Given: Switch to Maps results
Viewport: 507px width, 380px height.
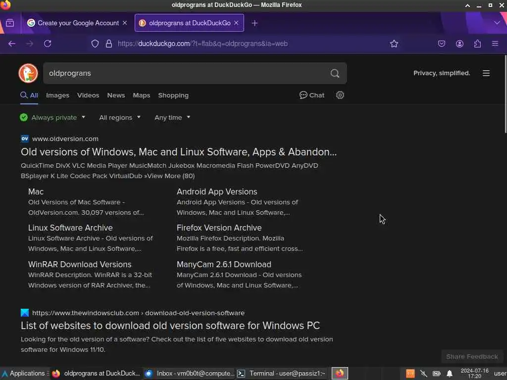Looking at the screenshot, I should [x=141, y=95].
